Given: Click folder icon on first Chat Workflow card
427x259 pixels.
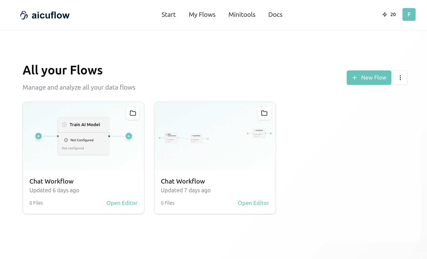Looking at the screenshot, I should point(133,113).
